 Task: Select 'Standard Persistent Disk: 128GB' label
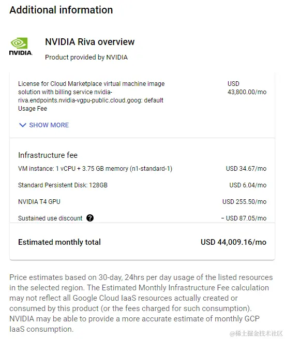point(63,185)
